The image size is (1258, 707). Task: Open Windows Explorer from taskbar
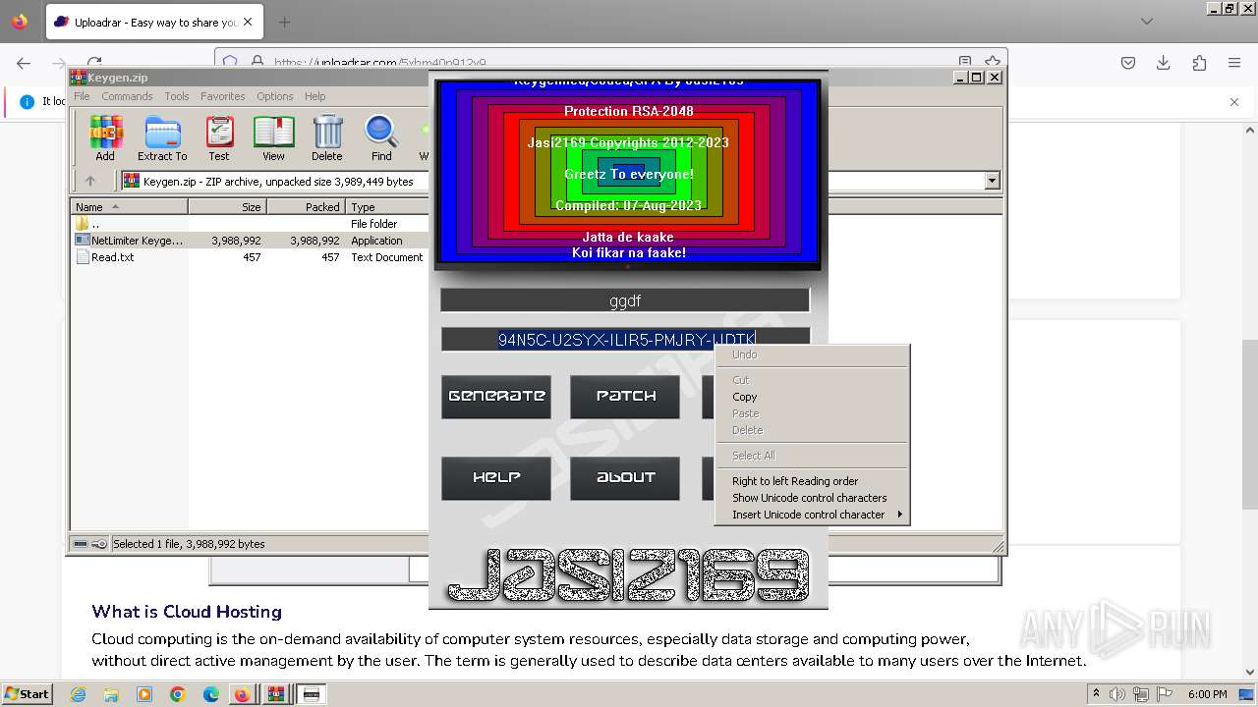(111, 694)
